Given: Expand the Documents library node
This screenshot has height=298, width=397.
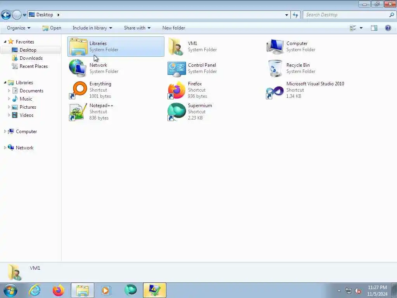Looking at the screenshot, I should 9,90.
